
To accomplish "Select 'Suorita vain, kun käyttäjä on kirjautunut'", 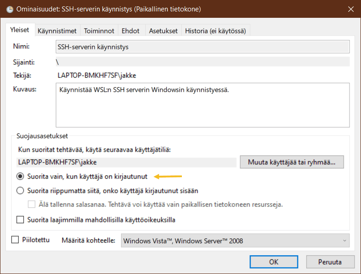I will tap(20, 177).
